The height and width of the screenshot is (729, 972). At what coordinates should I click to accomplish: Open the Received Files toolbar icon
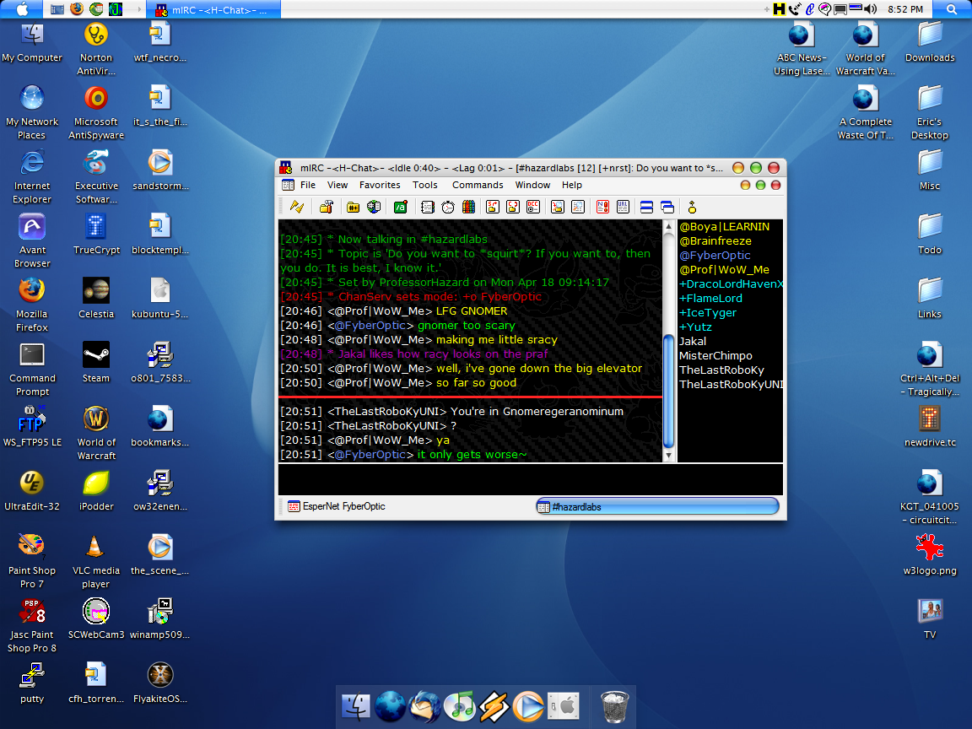557,207
